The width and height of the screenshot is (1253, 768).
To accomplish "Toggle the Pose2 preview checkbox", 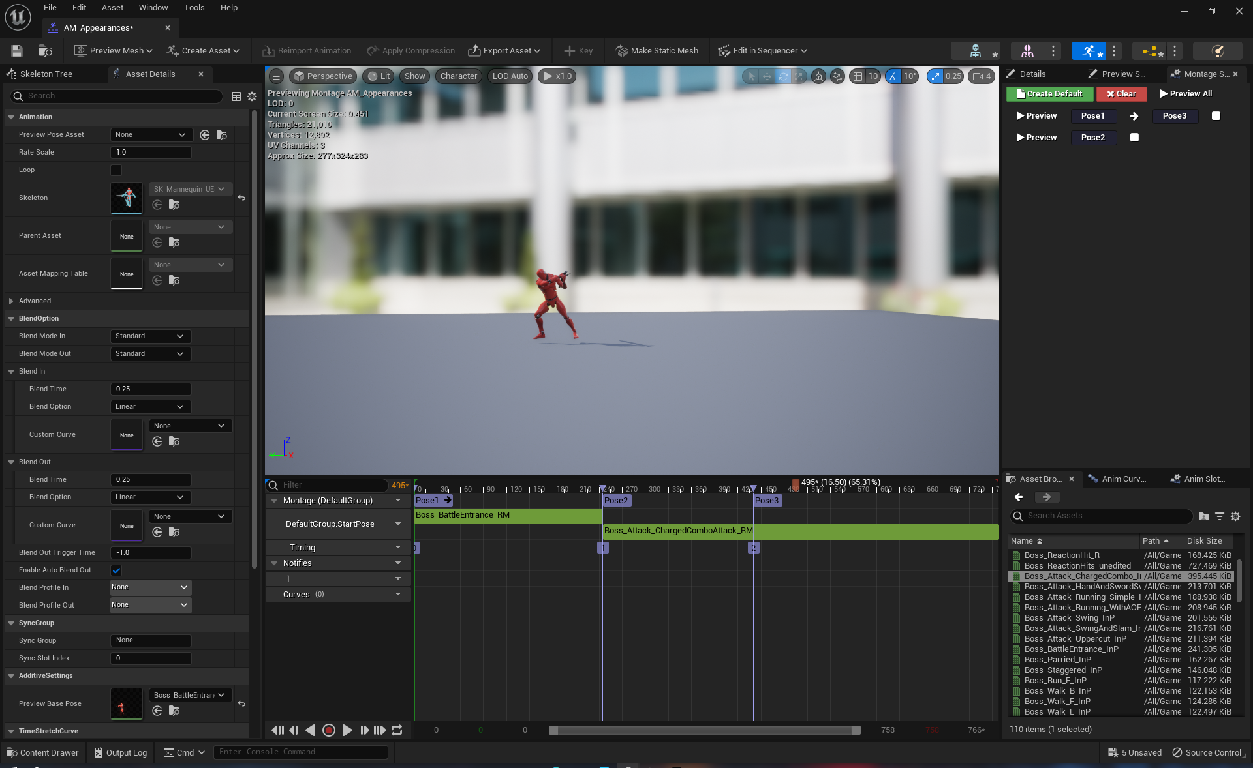I will [1134, 138].
